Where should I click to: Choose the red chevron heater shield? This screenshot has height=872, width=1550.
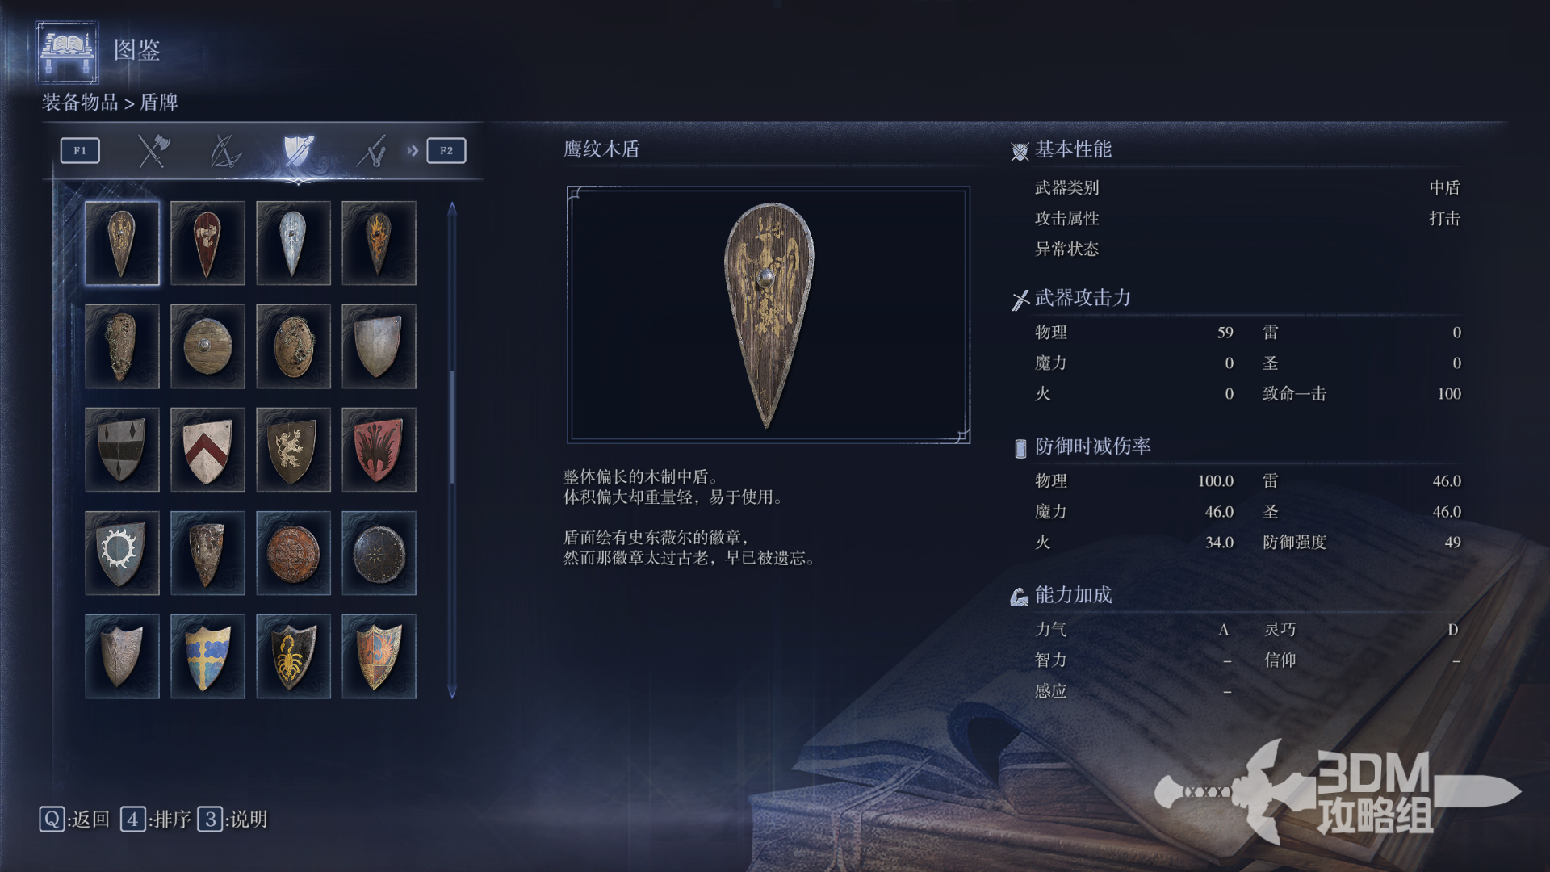pyautogui.click(x=207, y=450)
